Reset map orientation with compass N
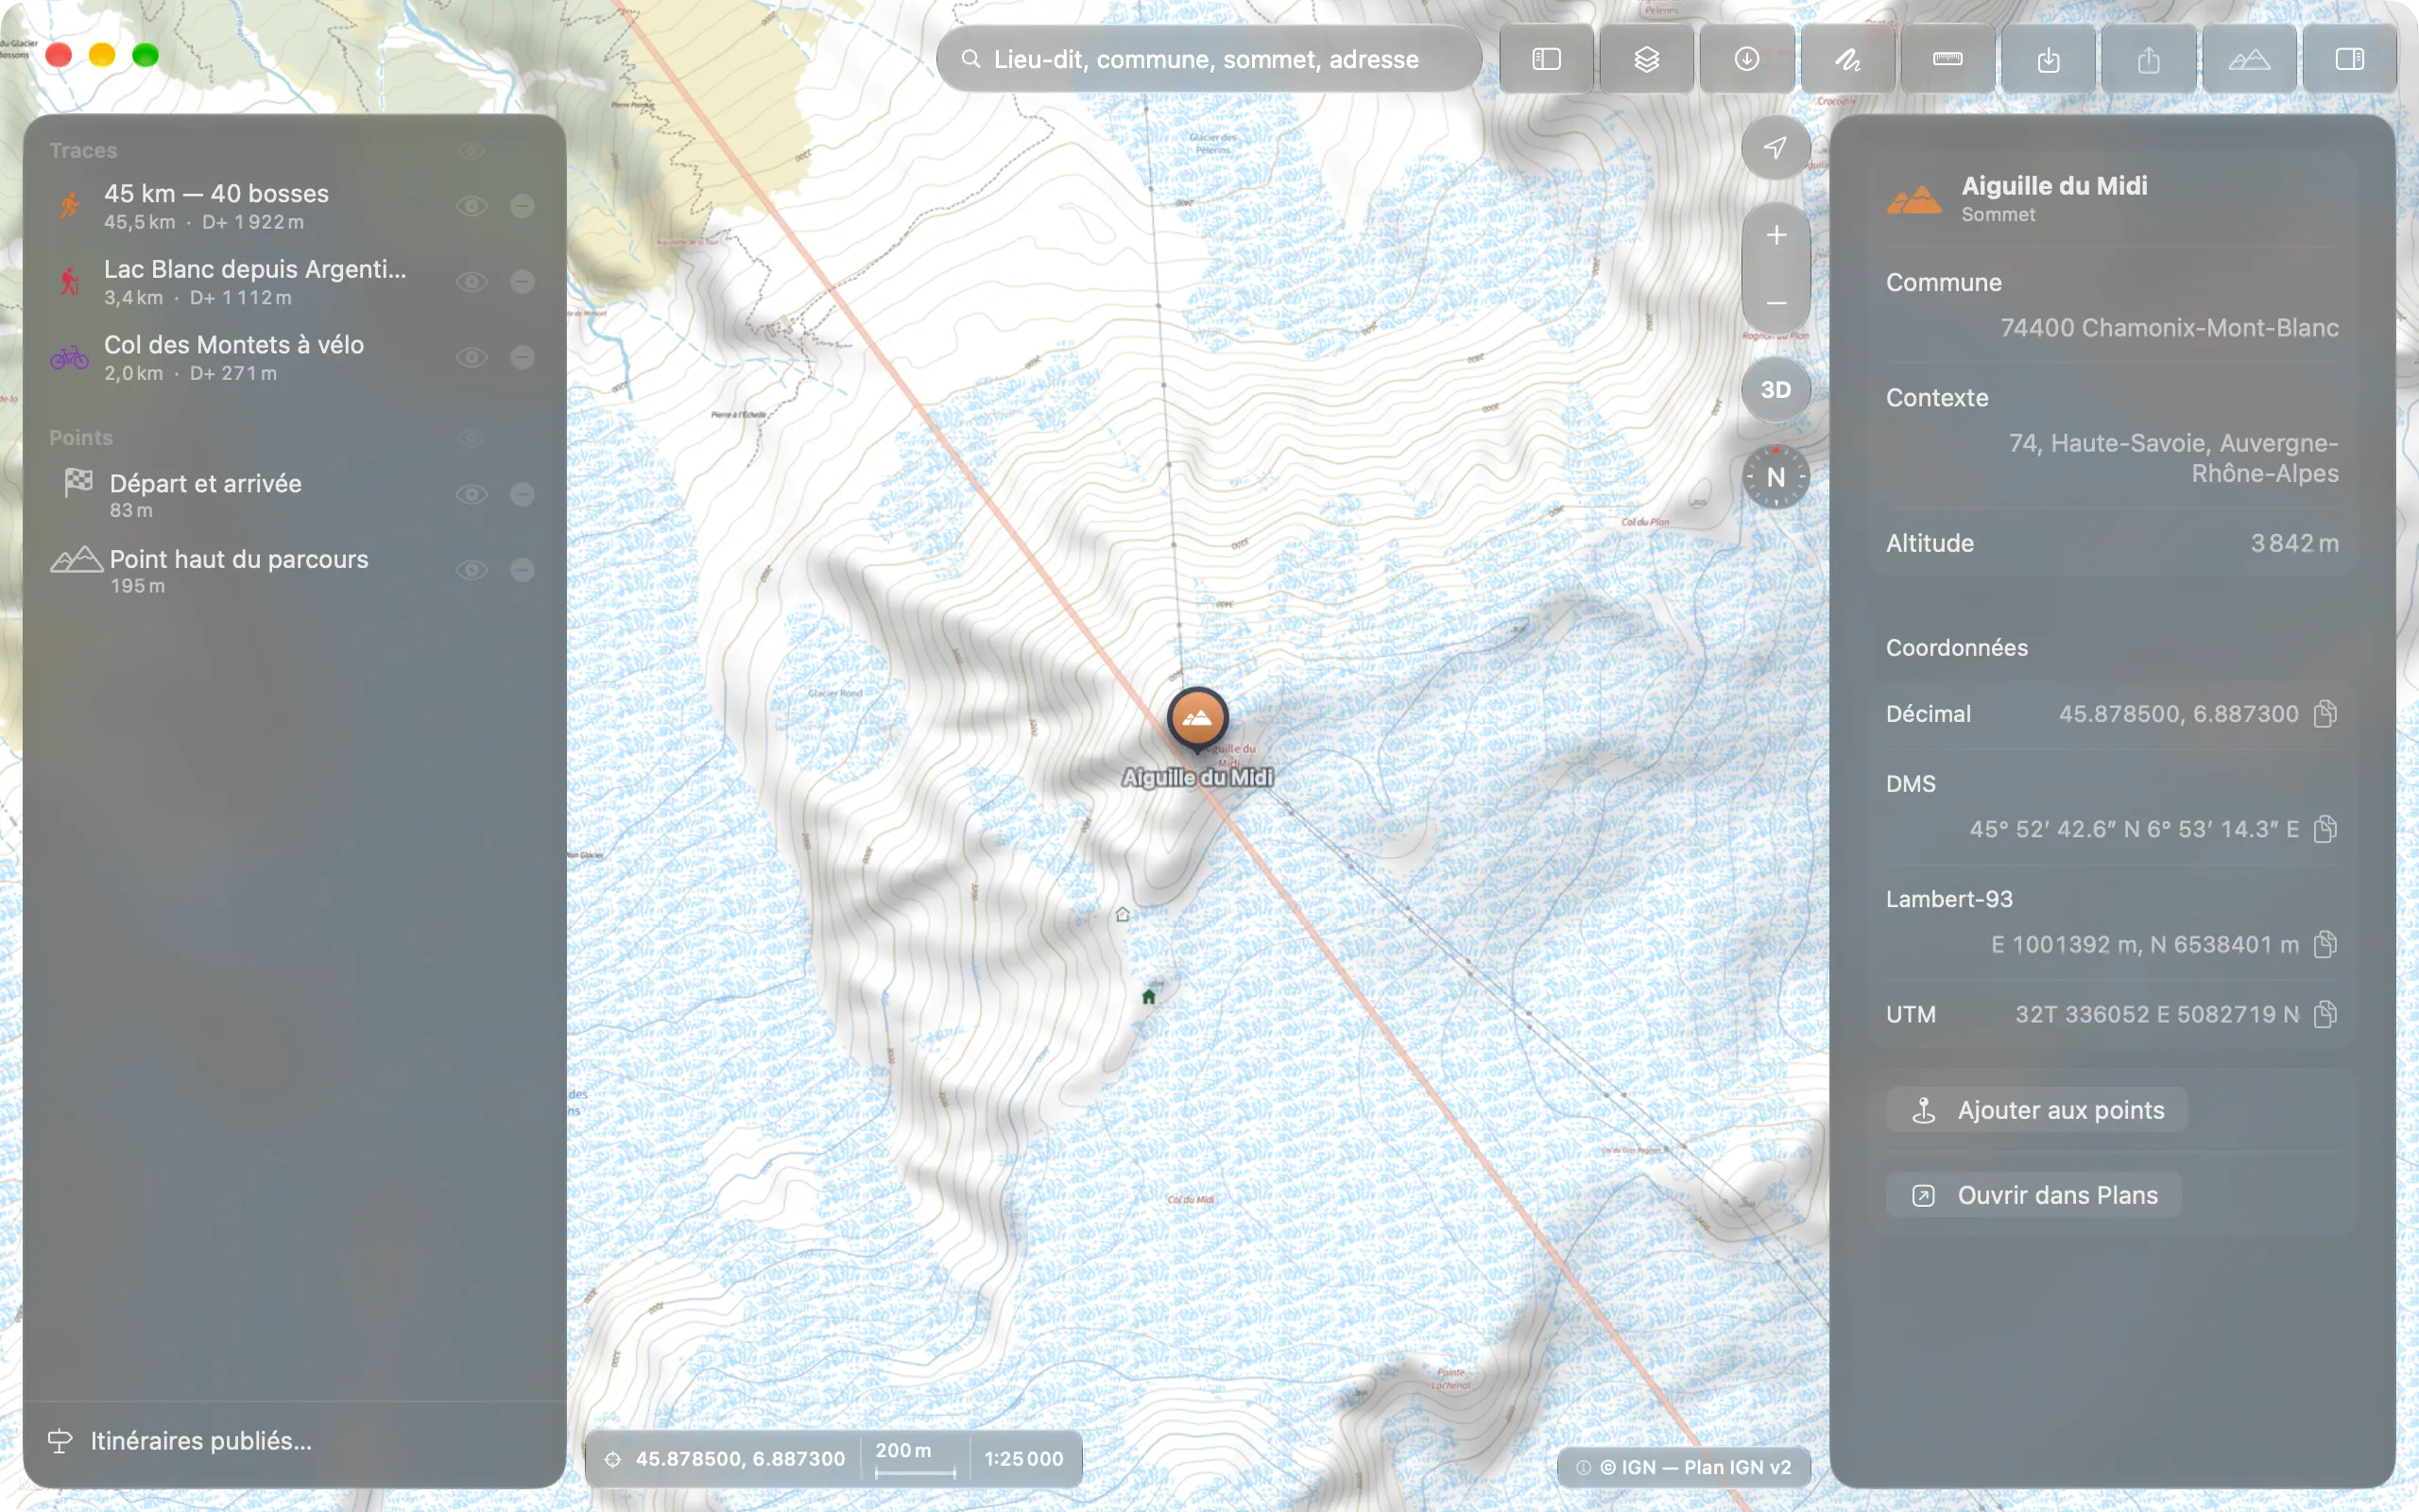Screen dimensions: 2419x1512 [x=1776, y=477]
